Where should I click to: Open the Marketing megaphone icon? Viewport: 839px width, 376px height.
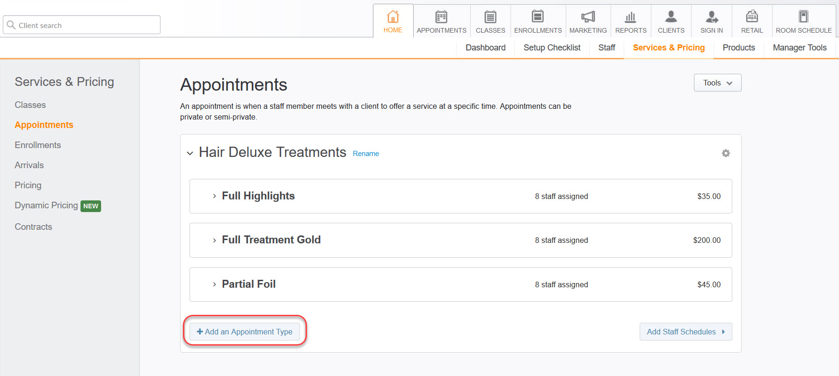(x=588, y=17)
